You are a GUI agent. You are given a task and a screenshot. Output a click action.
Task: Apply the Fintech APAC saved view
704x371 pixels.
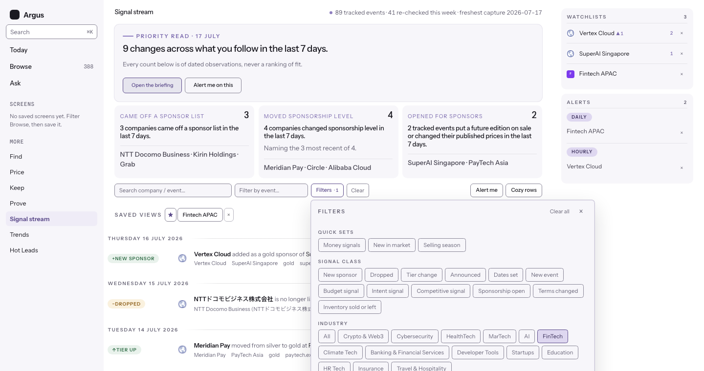pos(200,215)
